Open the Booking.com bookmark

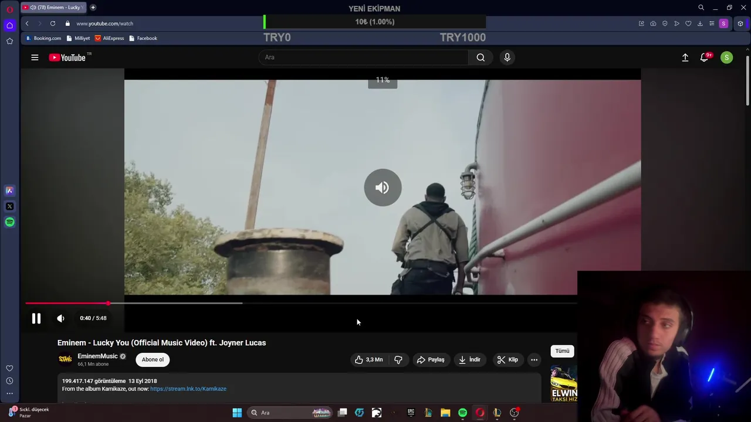coord(43,38)
